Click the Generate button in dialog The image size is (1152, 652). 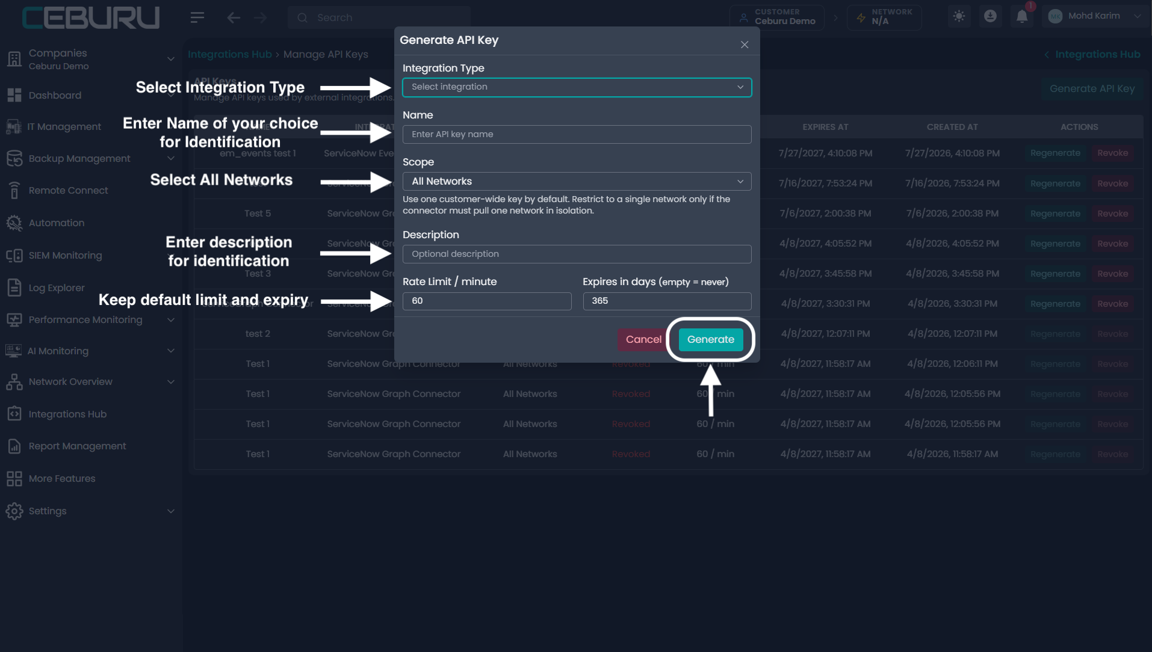(710, 339)
